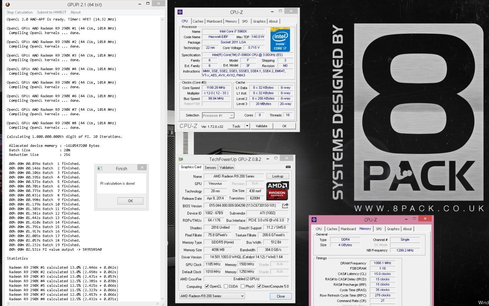489x306 pixels.
Task: Open Submit to HWBOT menu
Action: (52, 12)
